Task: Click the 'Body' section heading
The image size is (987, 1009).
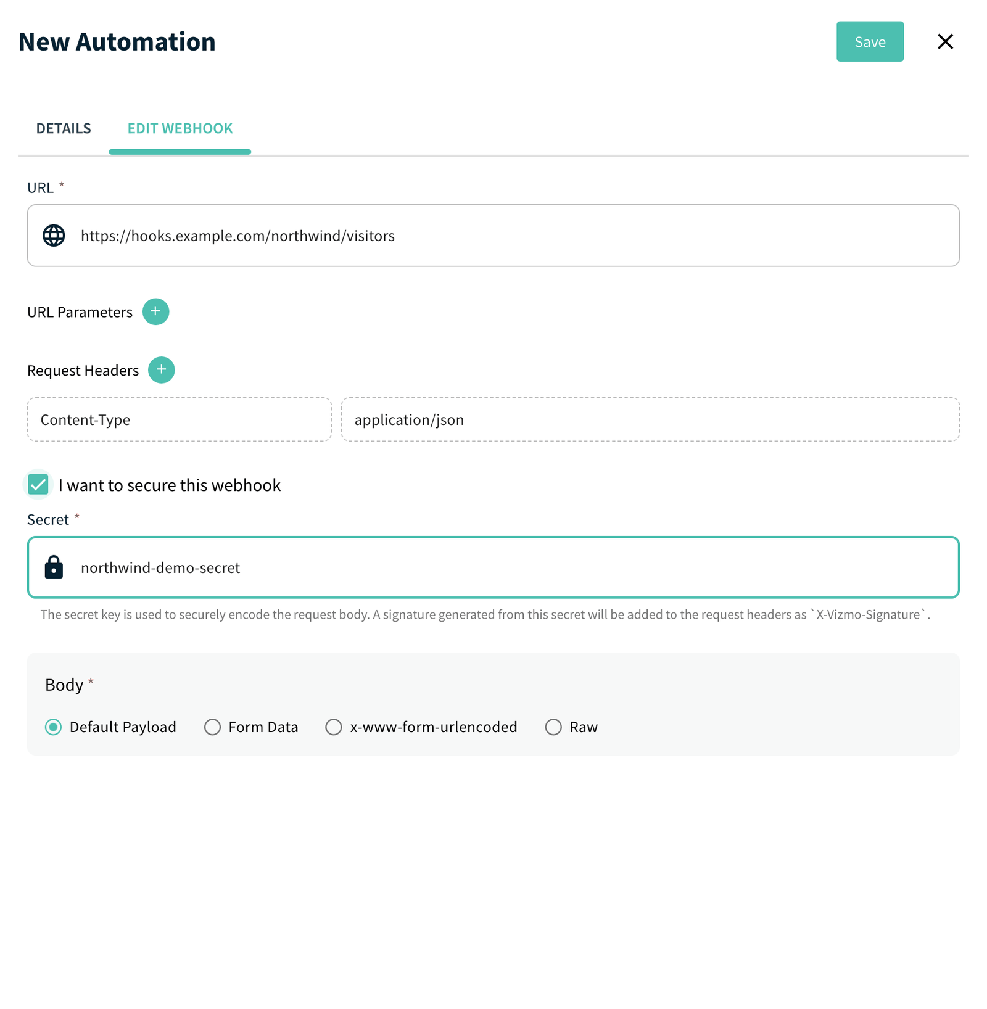Action: tap(64, 685)
